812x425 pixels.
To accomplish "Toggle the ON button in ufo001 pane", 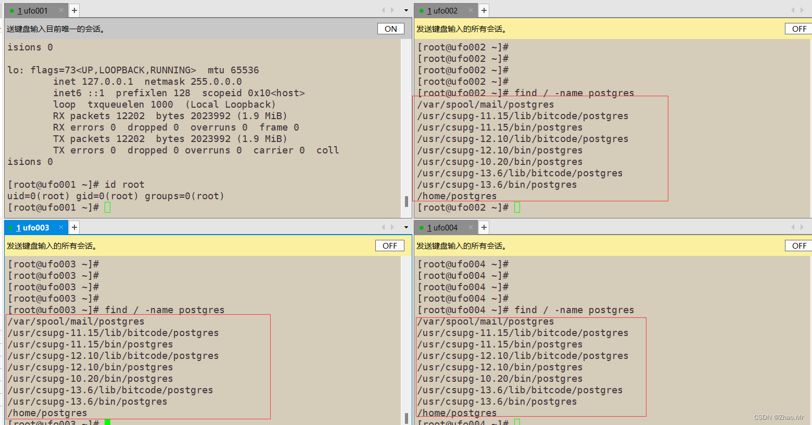I will [x=391, y=29].
